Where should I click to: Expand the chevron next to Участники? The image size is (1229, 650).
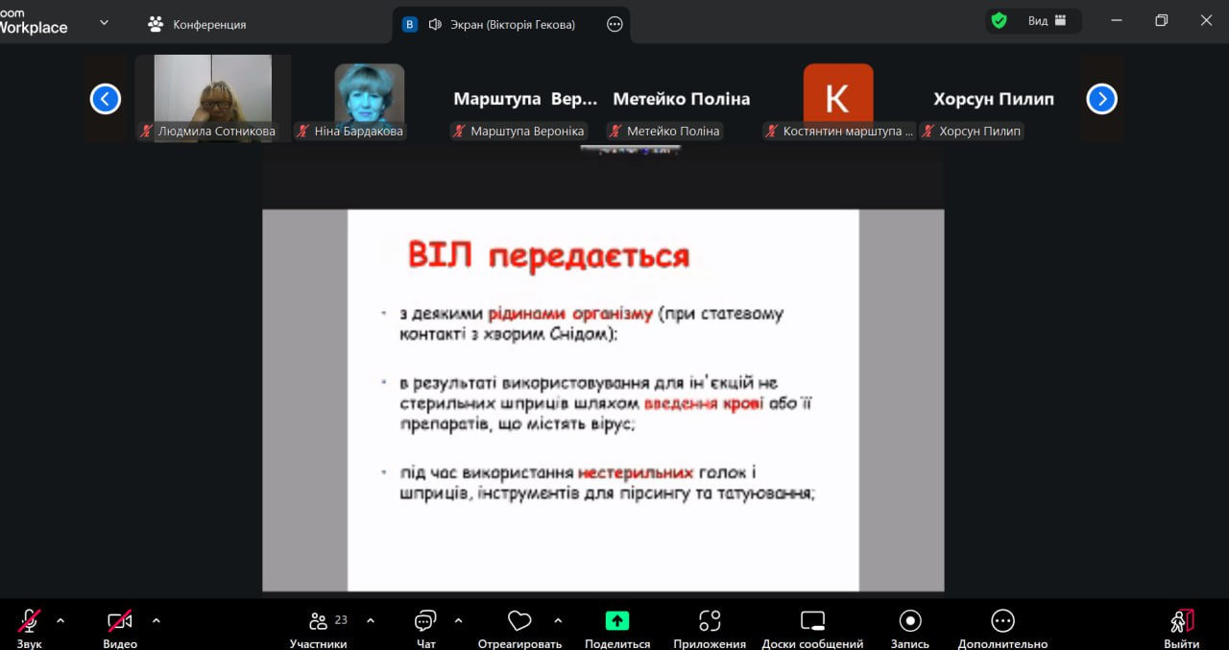pyautogui.click(x=371, y=620)
